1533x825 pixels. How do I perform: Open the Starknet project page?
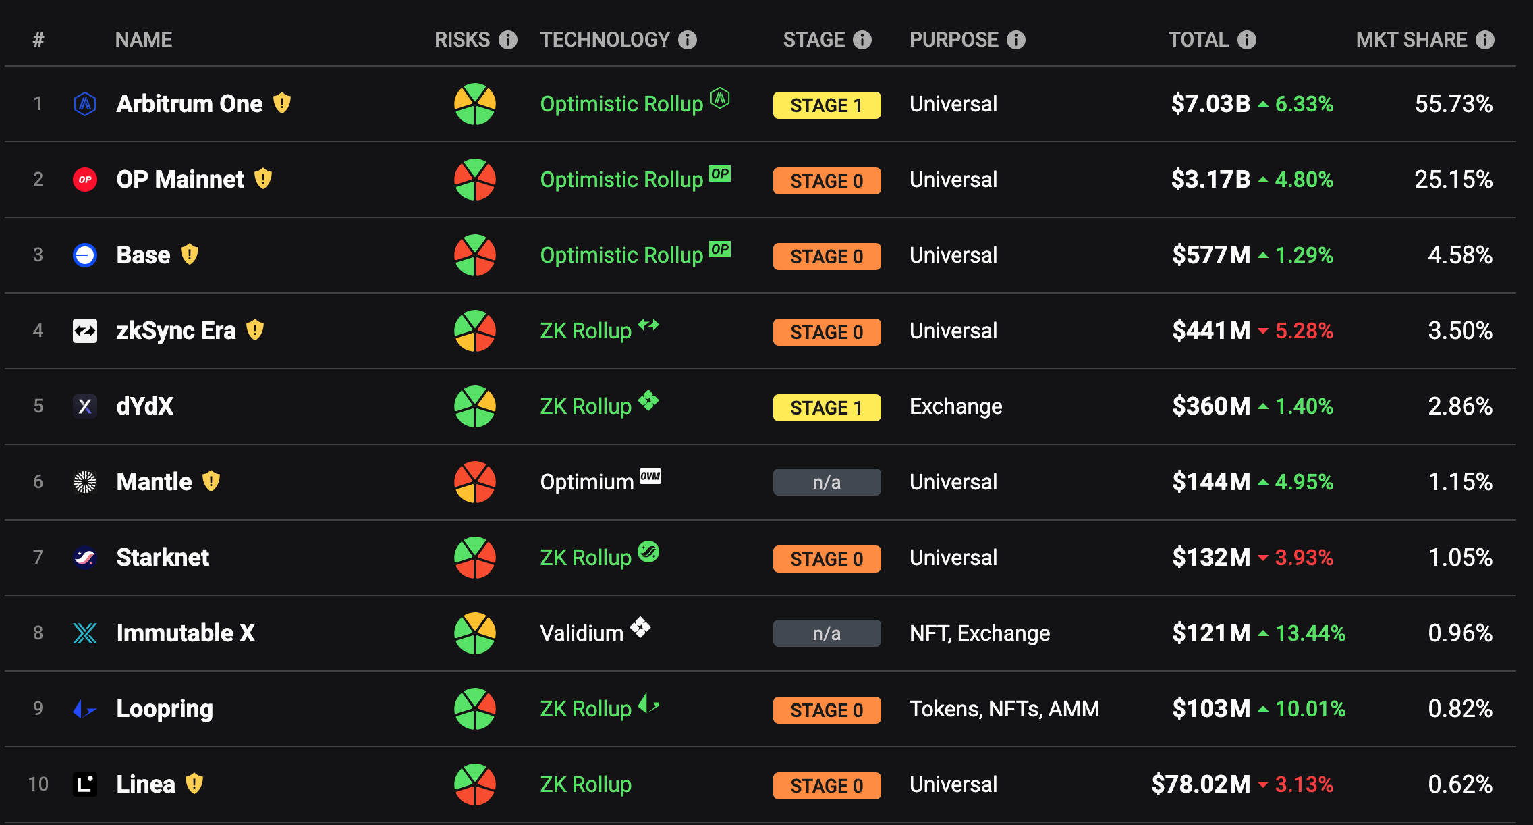pyautogui.click(x=163, y=558)
